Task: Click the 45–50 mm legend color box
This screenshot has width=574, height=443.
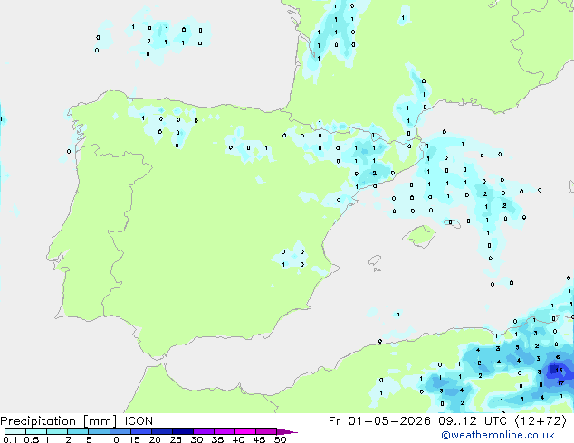Action: [x=266, y=431]
